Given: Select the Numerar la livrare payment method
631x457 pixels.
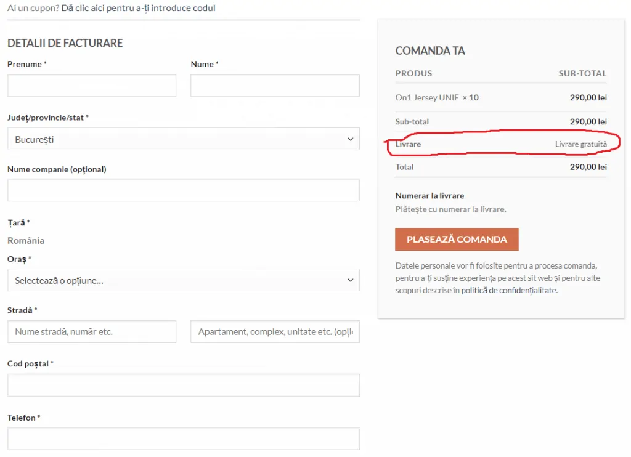Looking at the screenshot, I should coord(429,196).
